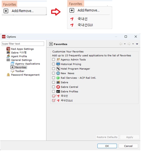142x151 pixels.
Task: Open the forward navigation history dropdown arrow
Action: (x=133, y=44)
